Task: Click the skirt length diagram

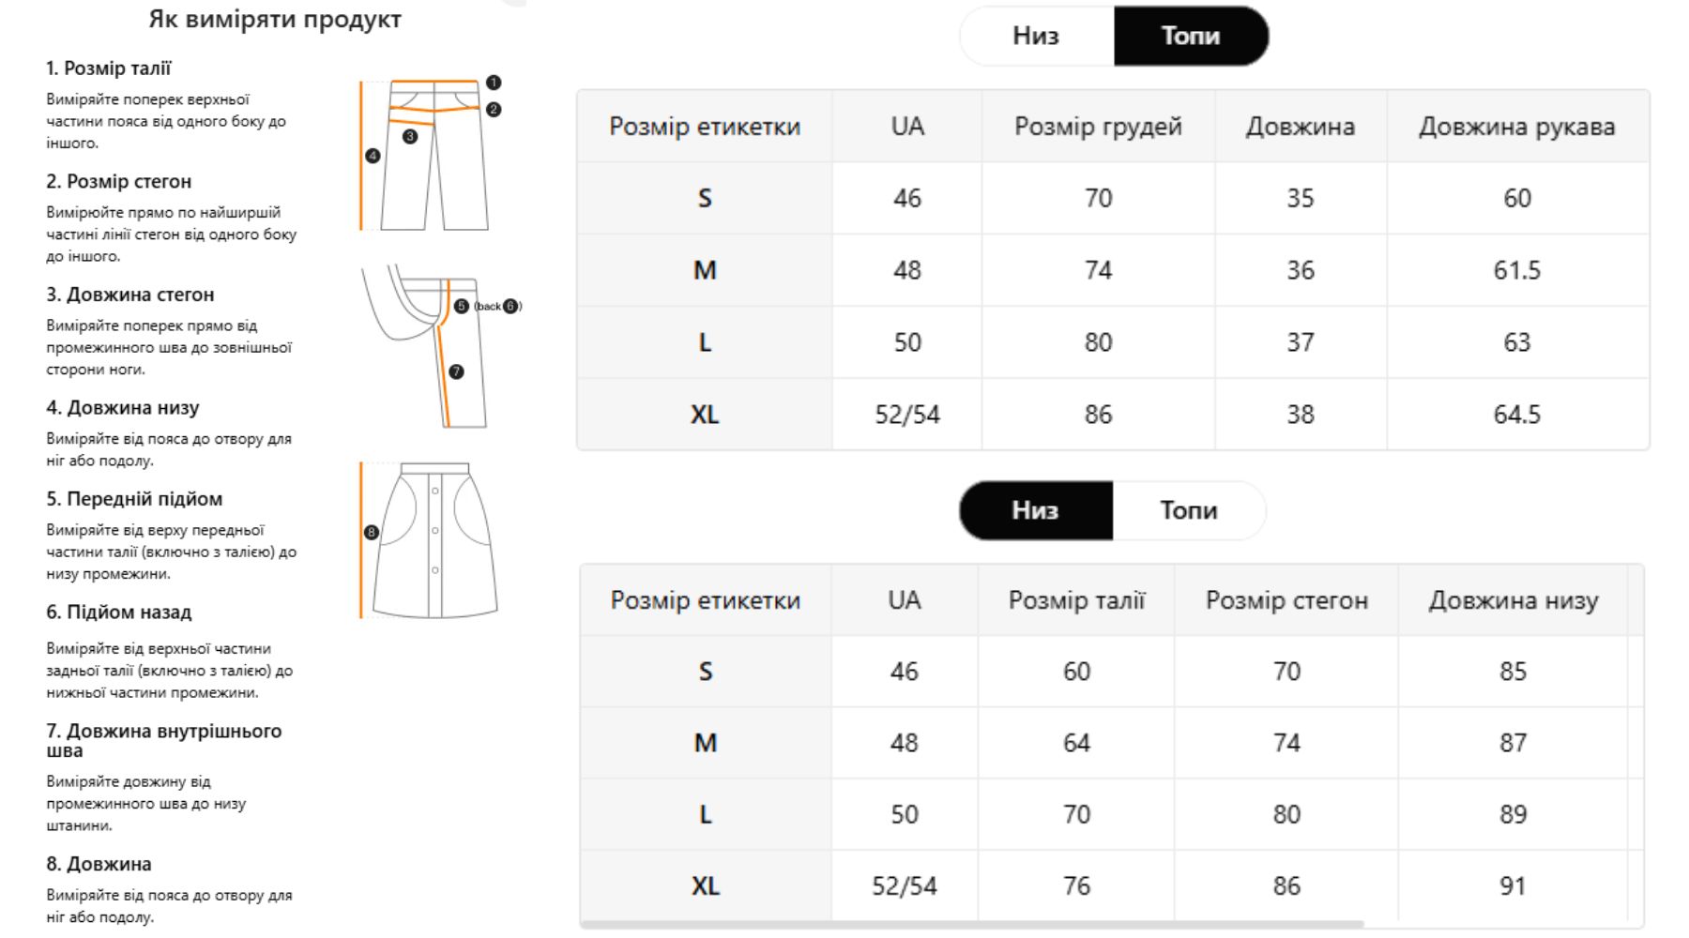Action: pos(430,540)
